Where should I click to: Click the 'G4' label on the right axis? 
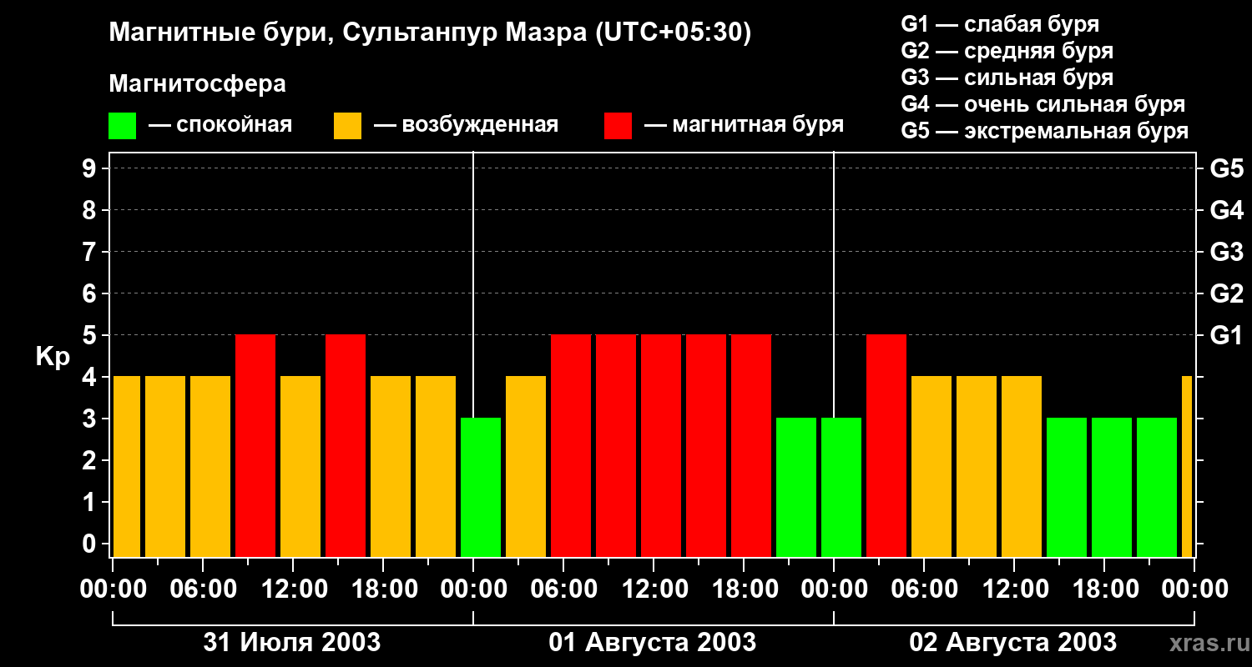pos(1226,210)
